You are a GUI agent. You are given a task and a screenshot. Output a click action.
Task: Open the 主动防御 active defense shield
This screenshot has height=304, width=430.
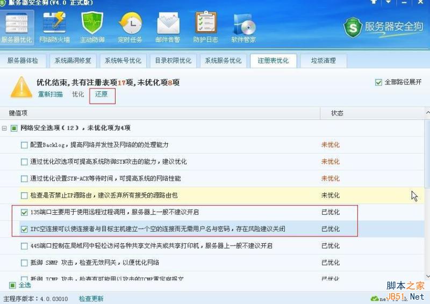click(92, 27)
